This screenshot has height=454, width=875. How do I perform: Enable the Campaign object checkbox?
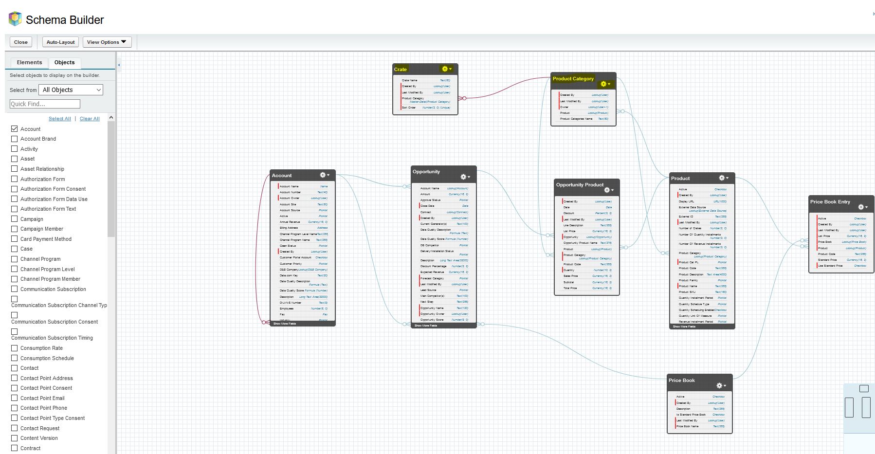pyautogui.click(x=15, y=219)
